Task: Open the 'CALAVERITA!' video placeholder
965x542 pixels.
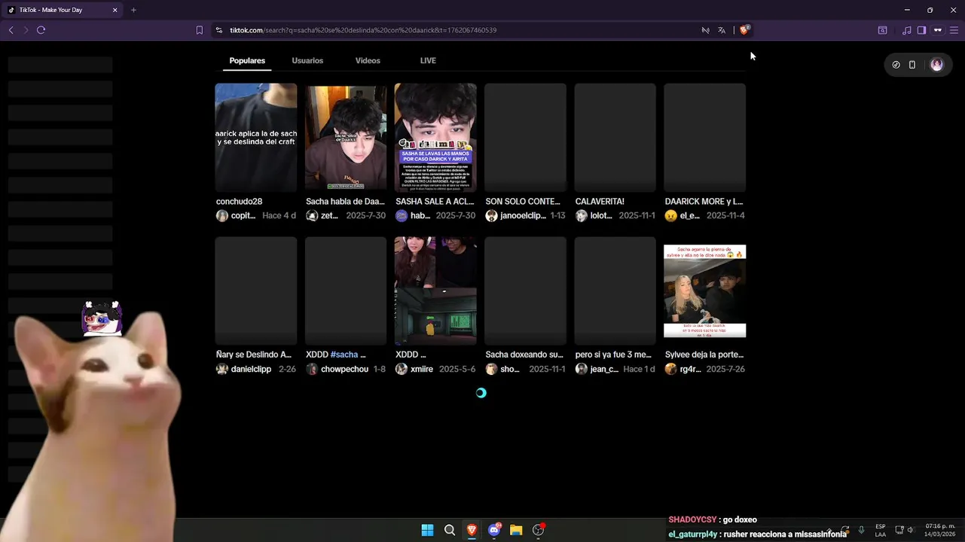Action: 615,137
